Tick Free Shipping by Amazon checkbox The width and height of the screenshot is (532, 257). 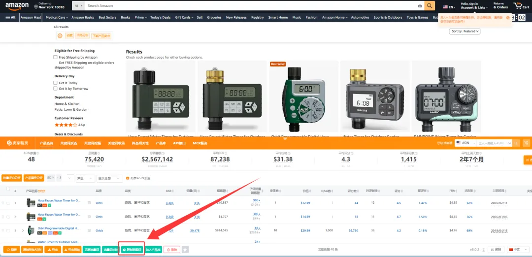tap(55, 57)
